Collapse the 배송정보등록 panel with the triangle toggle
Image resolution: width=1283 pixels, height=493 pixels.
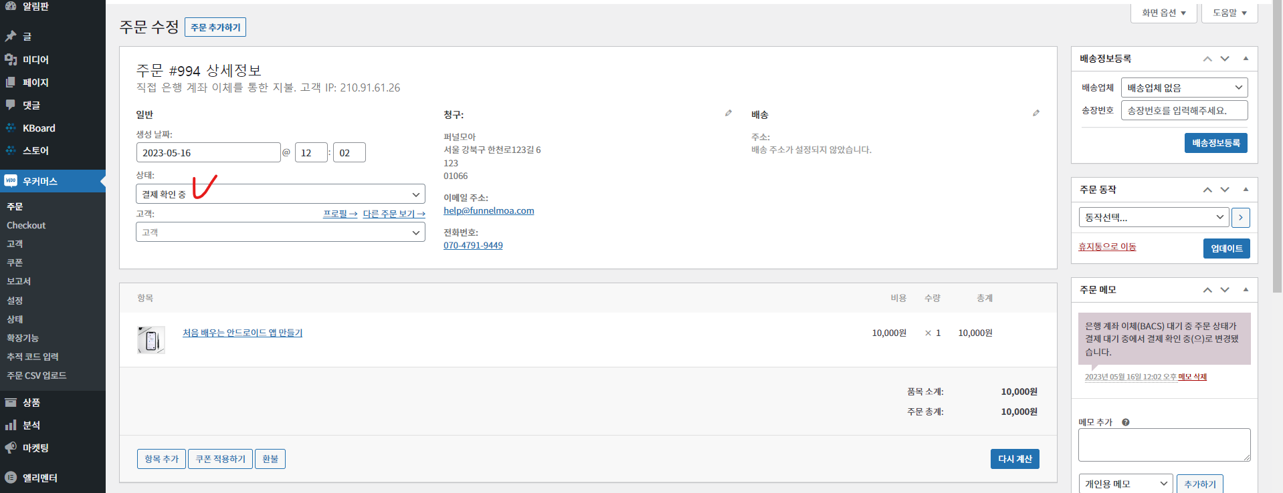(x=1246, y=58)
